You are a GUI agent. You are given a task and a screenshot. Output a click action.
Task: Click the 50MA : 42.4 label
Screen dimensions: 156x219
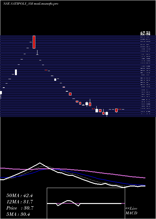coord(19,196)
